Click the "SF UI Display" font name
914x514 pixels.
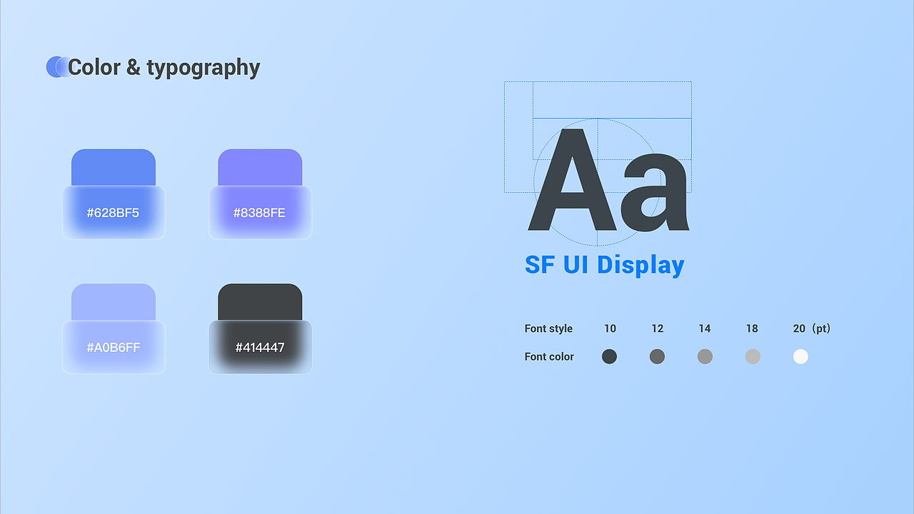[x=604, y=265]
